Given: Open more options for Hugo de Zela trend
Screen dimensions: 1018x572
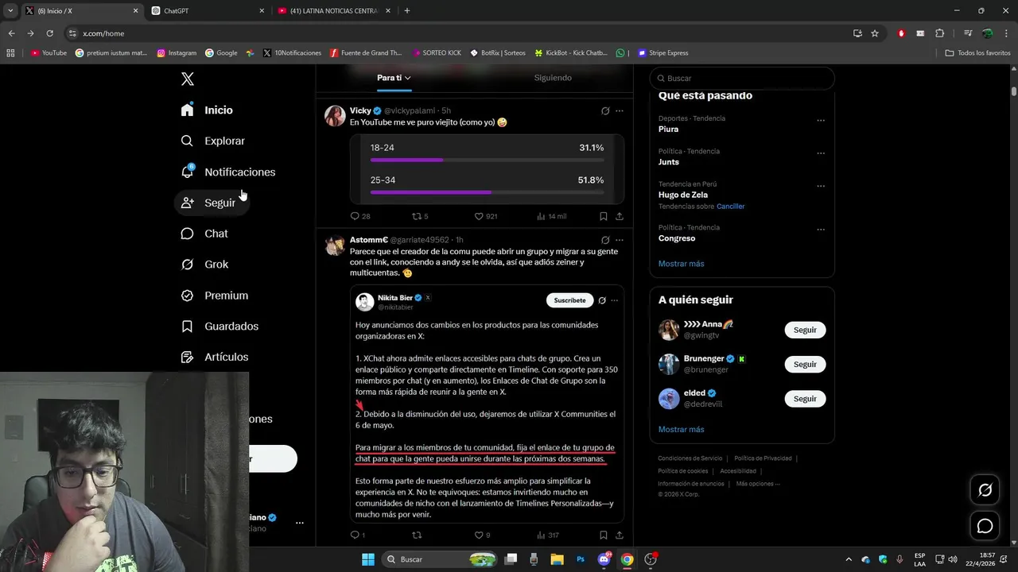Looking at the screenshot, I should point(821,187).
